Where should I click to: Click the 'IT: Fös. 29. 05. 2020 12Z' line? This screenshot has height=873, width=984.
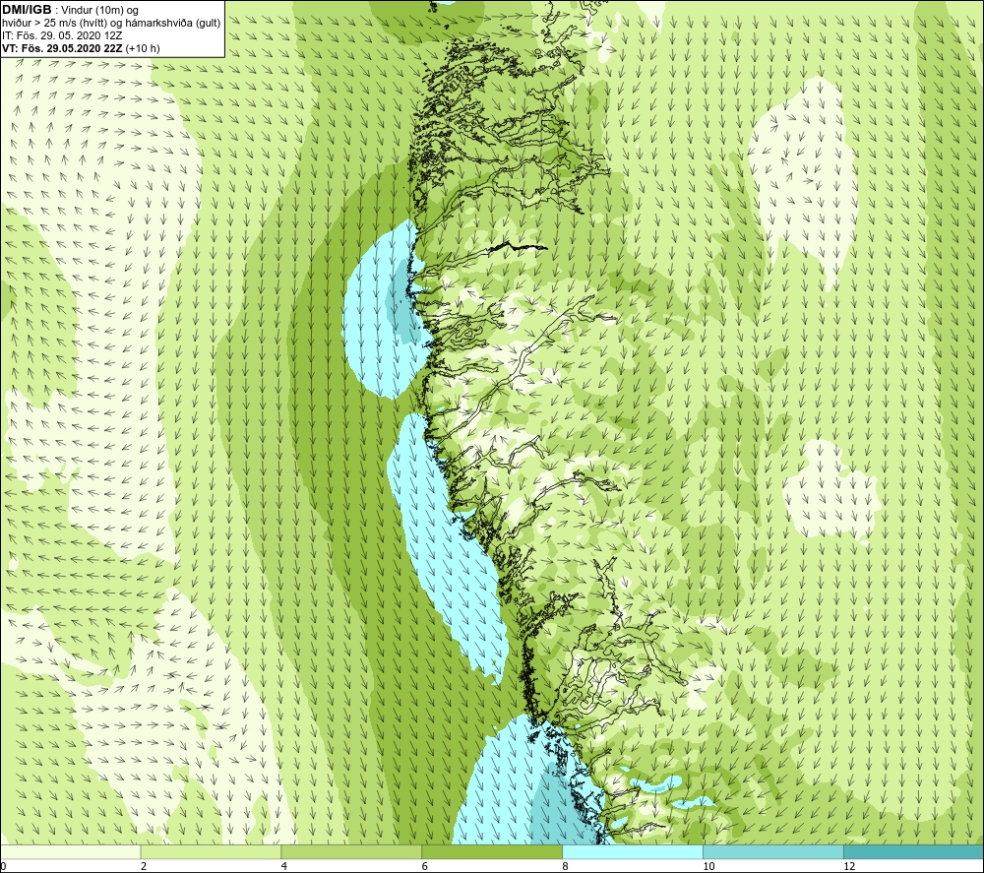[62, 35]
